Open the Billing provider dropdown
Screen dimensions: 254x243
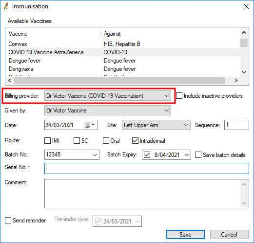point(108,96)
